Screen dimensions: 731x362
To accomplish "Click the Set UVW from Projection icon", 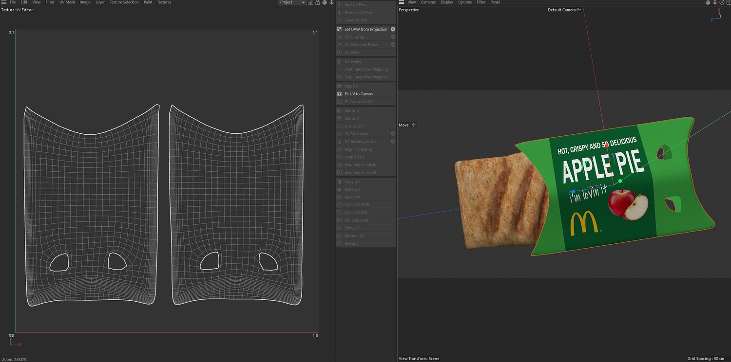I will tap(340, 29).
